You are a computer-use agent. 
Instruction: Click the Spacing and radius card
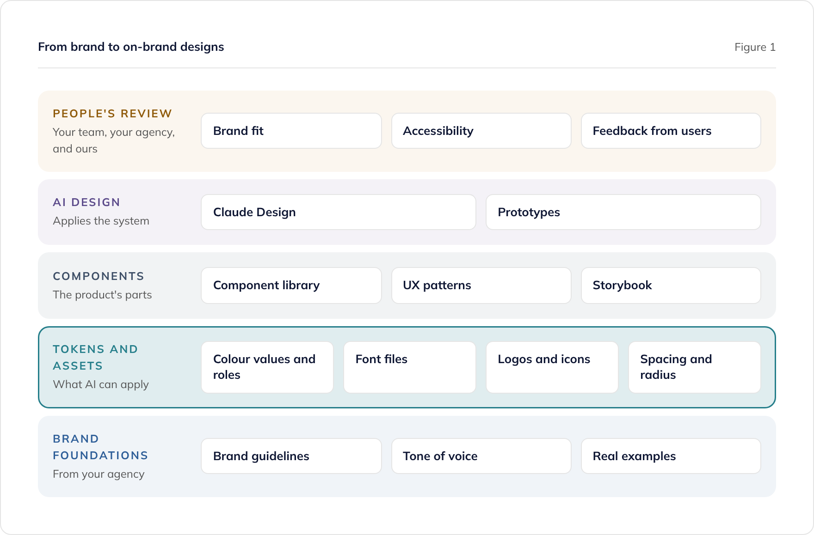tap(695, 367)
